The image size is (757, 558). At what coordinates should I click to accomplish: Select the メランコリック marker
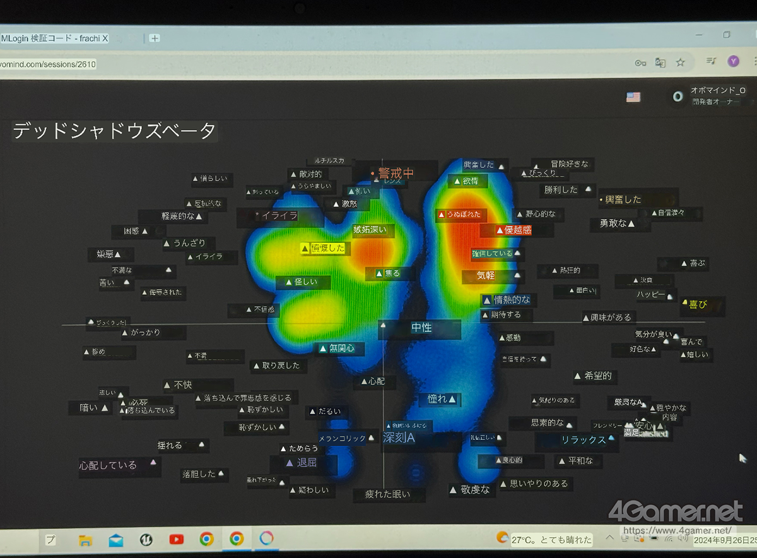346,438
